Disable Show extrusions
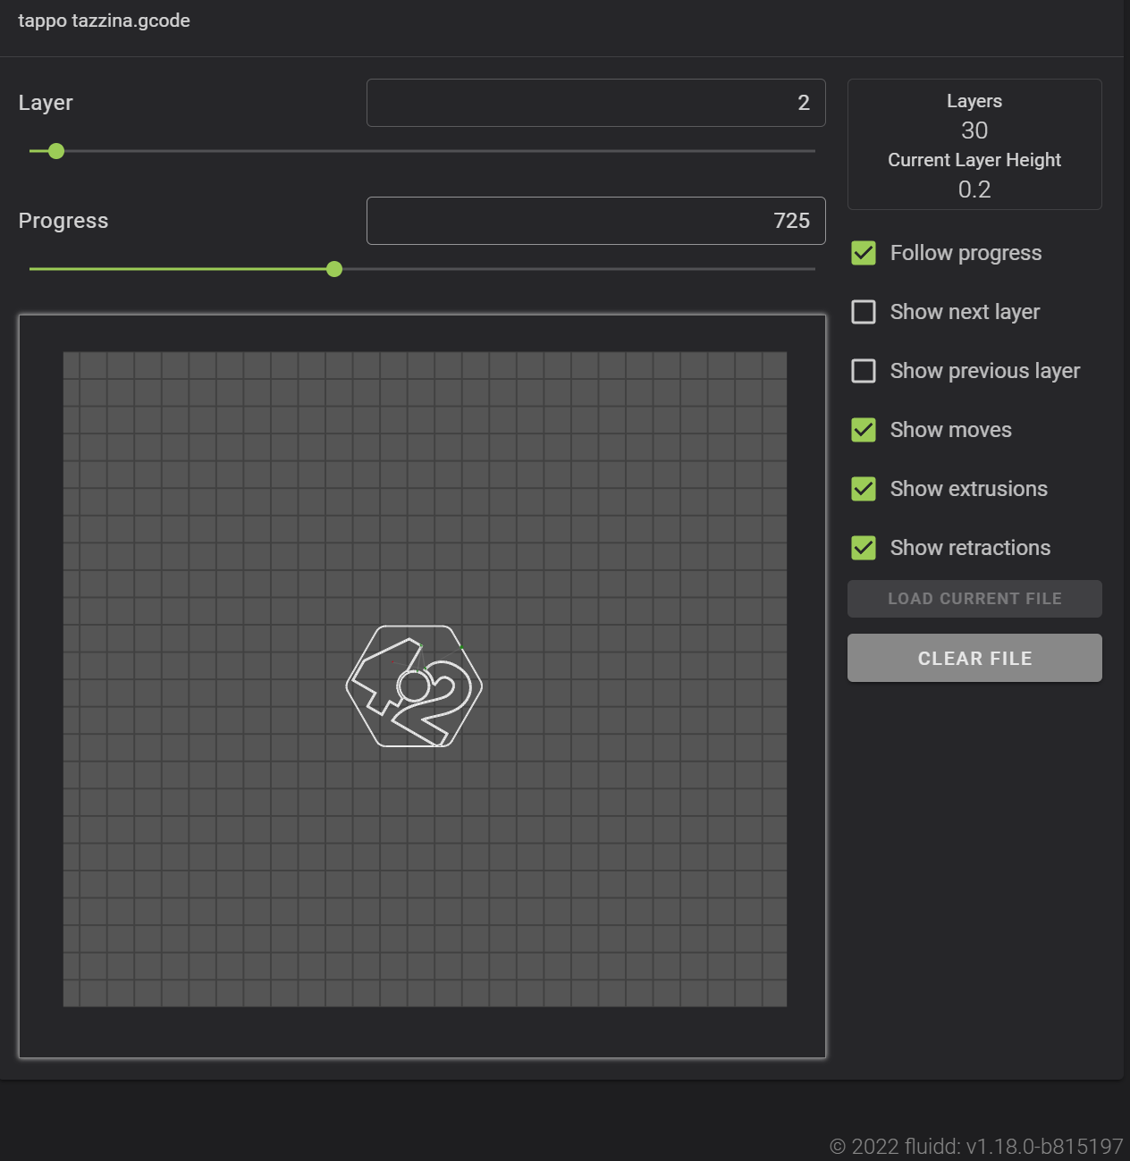This screenshot has height=1161, width=1130. [x=863, y=489]
